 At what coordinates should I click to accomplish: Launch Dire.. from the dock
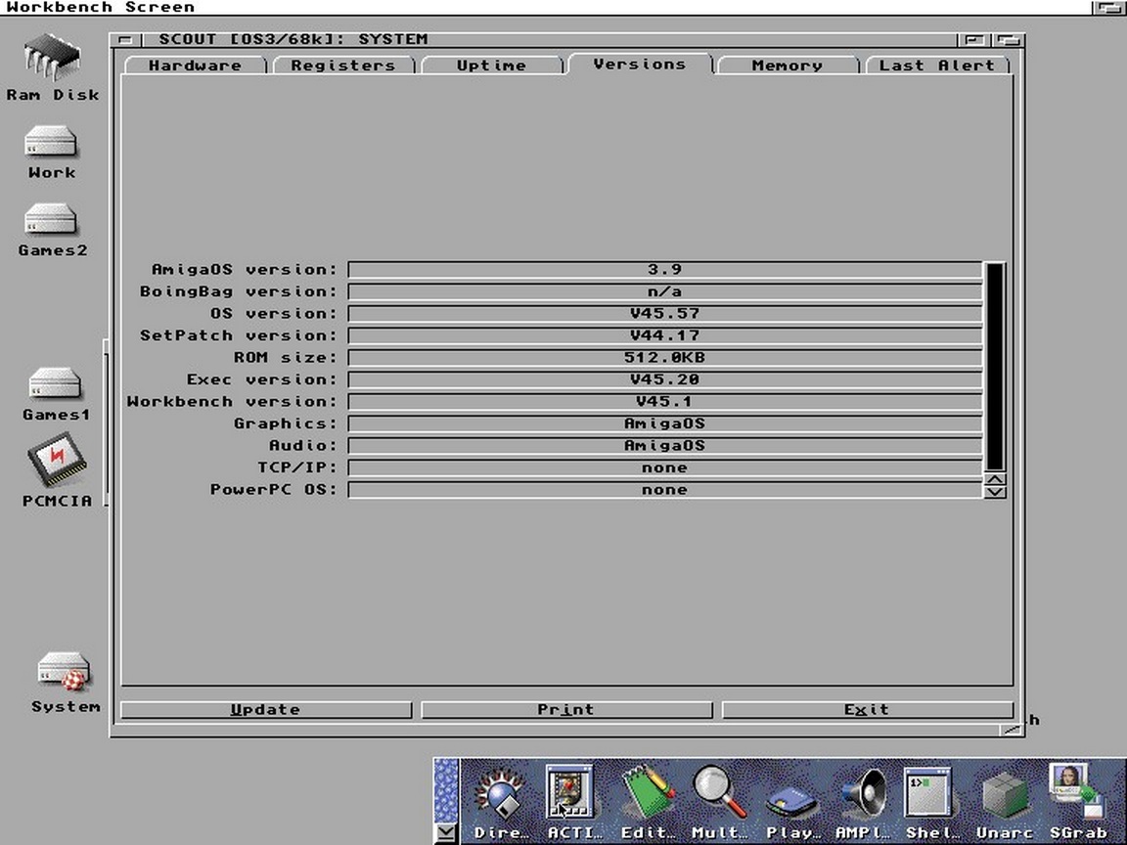click(x=500, y=803)
